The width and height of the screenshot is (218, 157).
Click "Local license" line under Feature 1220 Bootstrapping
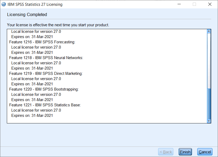pyautogui.click(x=36, y=95)
